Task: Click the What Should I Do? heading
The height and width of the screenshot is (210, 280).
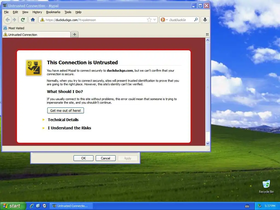Action: coord(65,92)
